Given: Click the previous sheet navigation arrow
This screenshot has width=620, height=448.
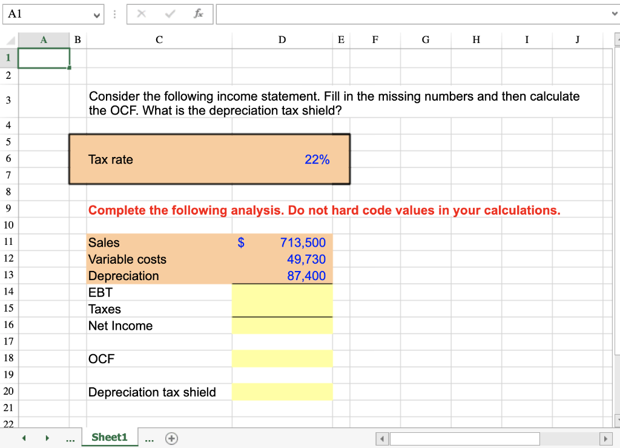Looking at the screenshot, I should (24, 438).
